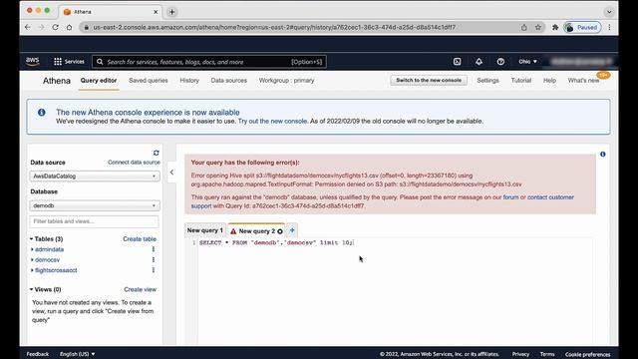Open Athena Settings

(x=487, y=80)
